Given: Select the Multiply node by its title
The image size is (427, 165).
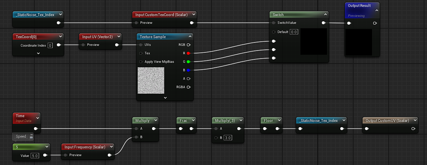Looking at the screenshot, I should pyautogui.click(x=142, y=121).
